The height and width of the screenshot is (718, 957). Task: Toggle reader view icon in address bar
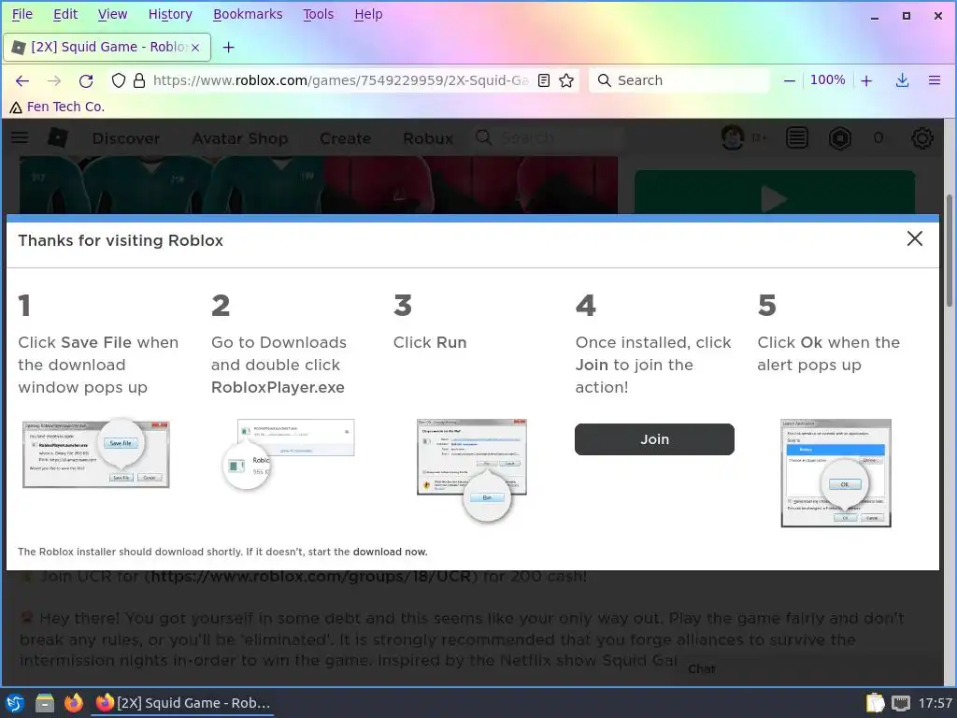click(x=544, y=80)
